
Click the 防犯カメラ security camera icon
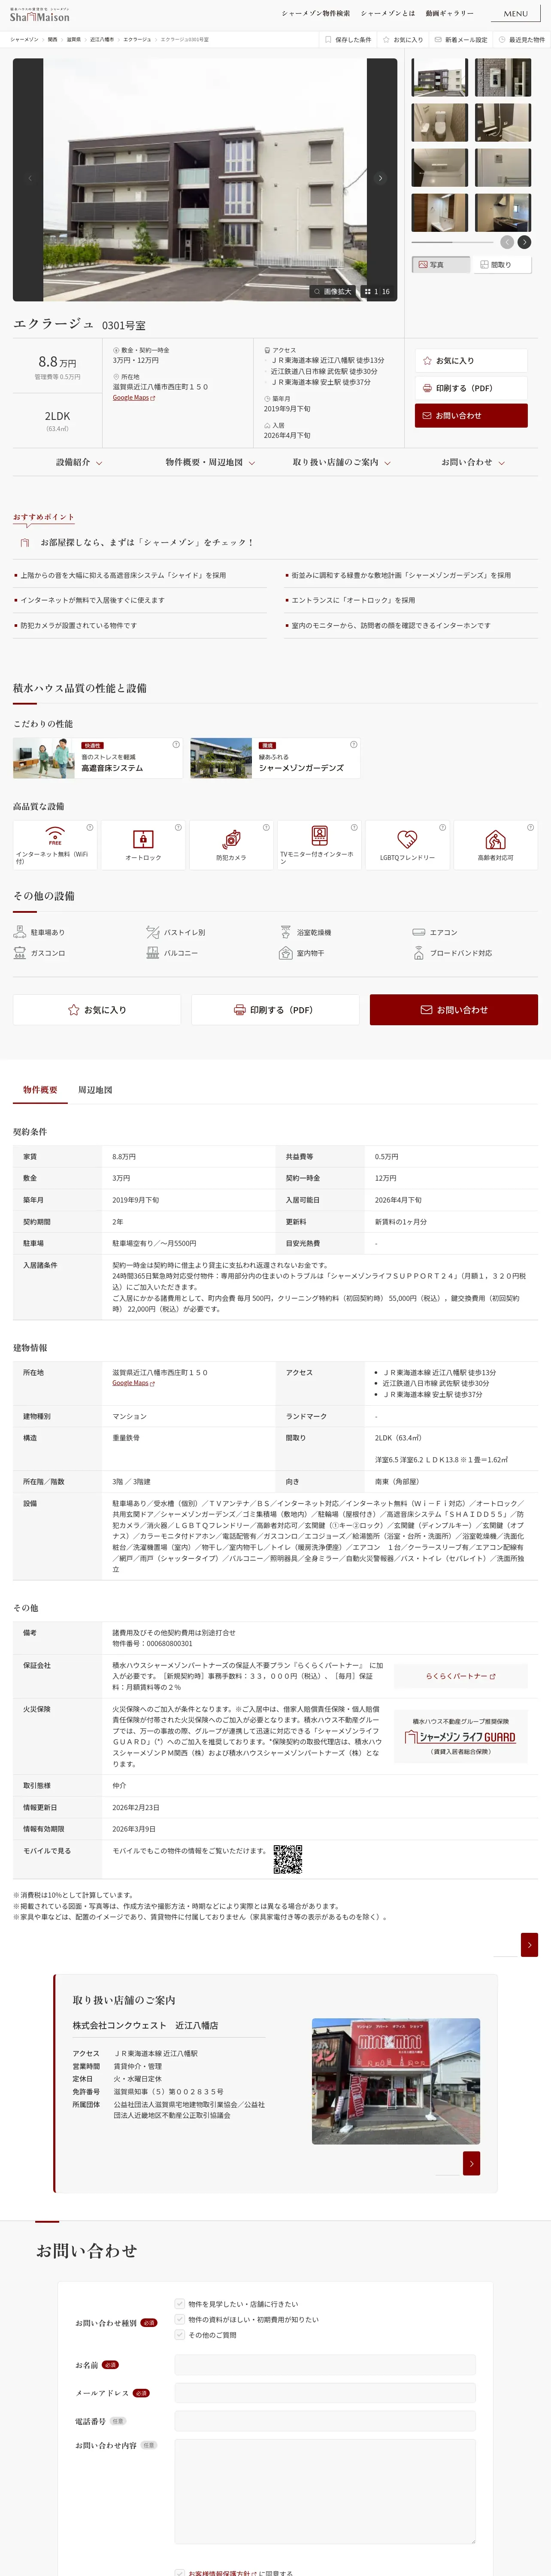pos(231,838)
